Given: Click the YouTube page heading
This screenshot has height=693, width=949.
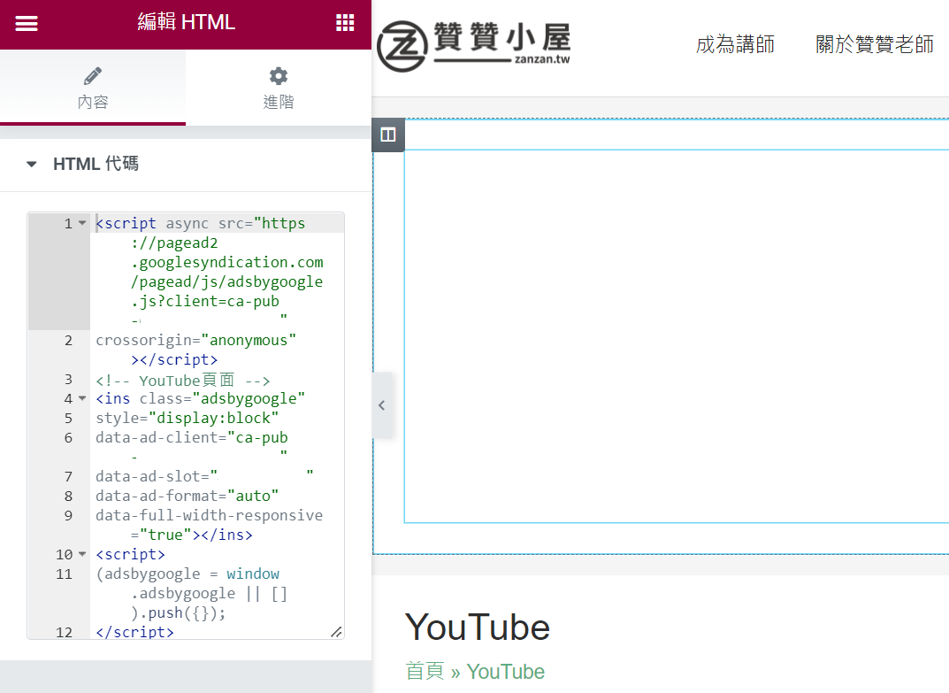Looking at the screenshot, I should click(478, 627).
